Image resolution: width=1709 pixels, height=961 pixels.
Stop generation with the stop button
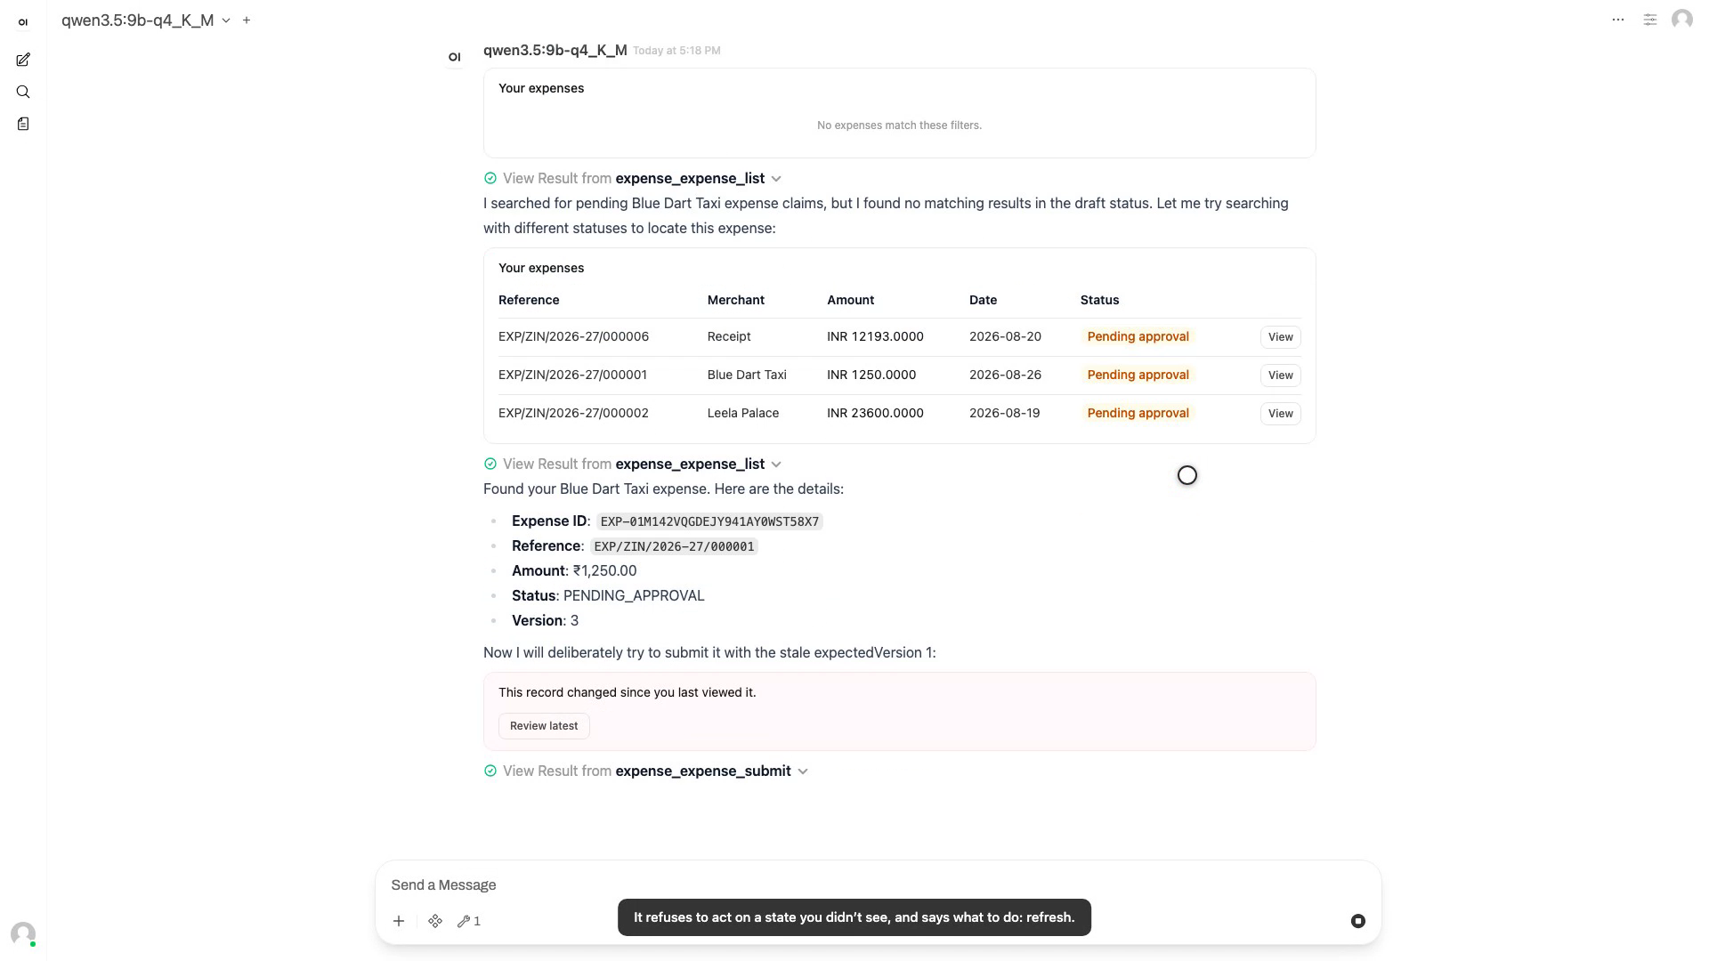(x=1358, y=921)
